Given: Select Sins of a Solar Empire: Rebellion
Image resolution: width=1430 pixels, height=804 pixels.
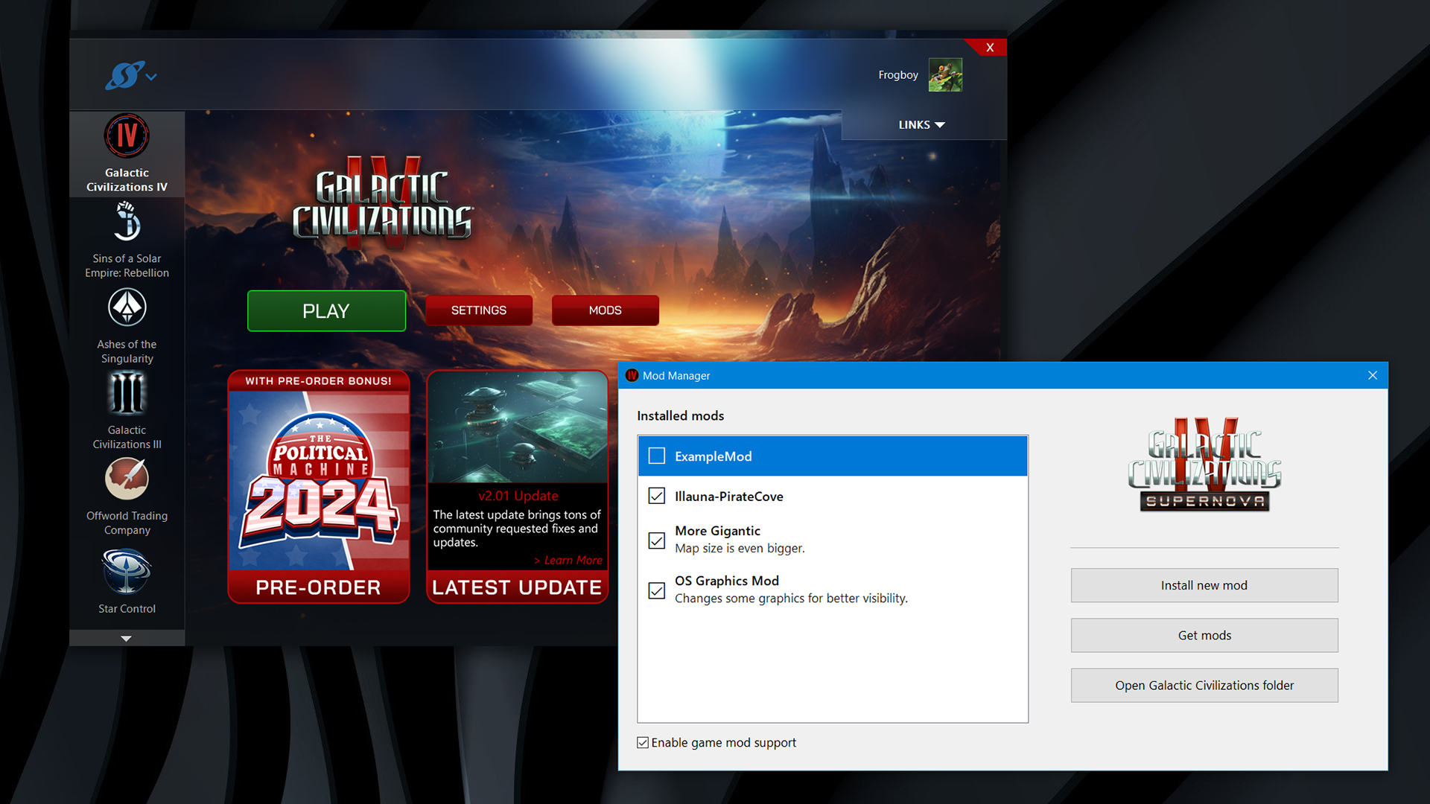Looking at the screenshot, I should coord(127,240).
